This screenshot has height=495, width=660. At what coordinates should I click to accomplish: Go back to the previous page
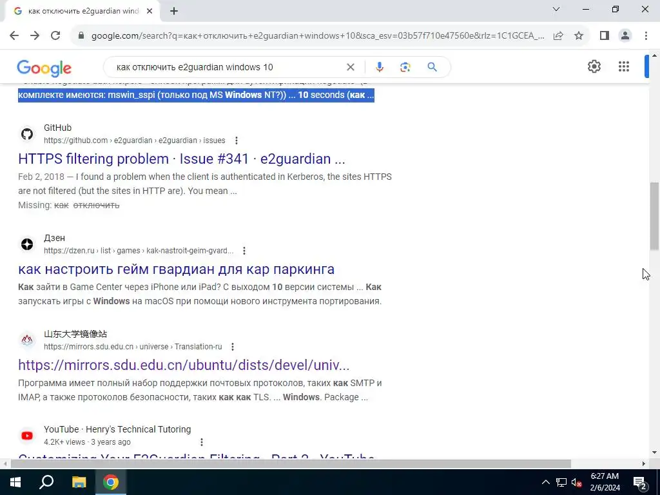[14, 35]
